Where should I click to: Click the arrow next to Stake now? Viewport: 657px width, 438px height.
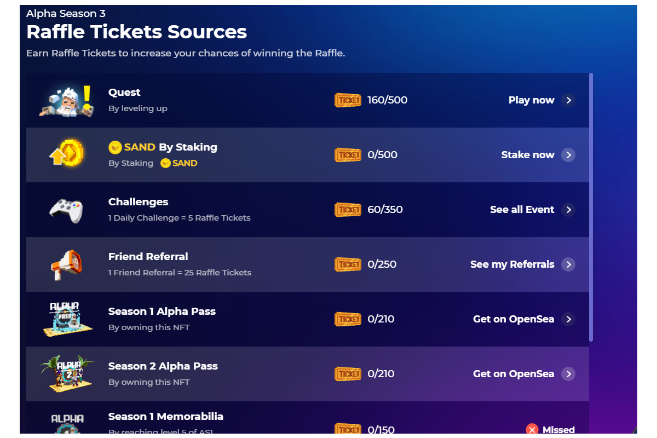568,155
